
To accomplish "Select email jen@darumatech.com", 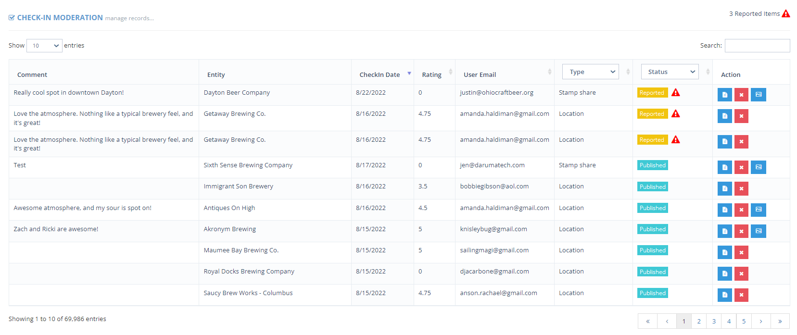I will coord(492,165).
